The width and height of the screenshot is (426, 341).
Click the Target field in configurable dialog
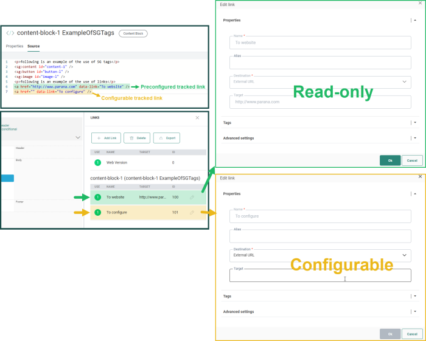coord(320,276)
